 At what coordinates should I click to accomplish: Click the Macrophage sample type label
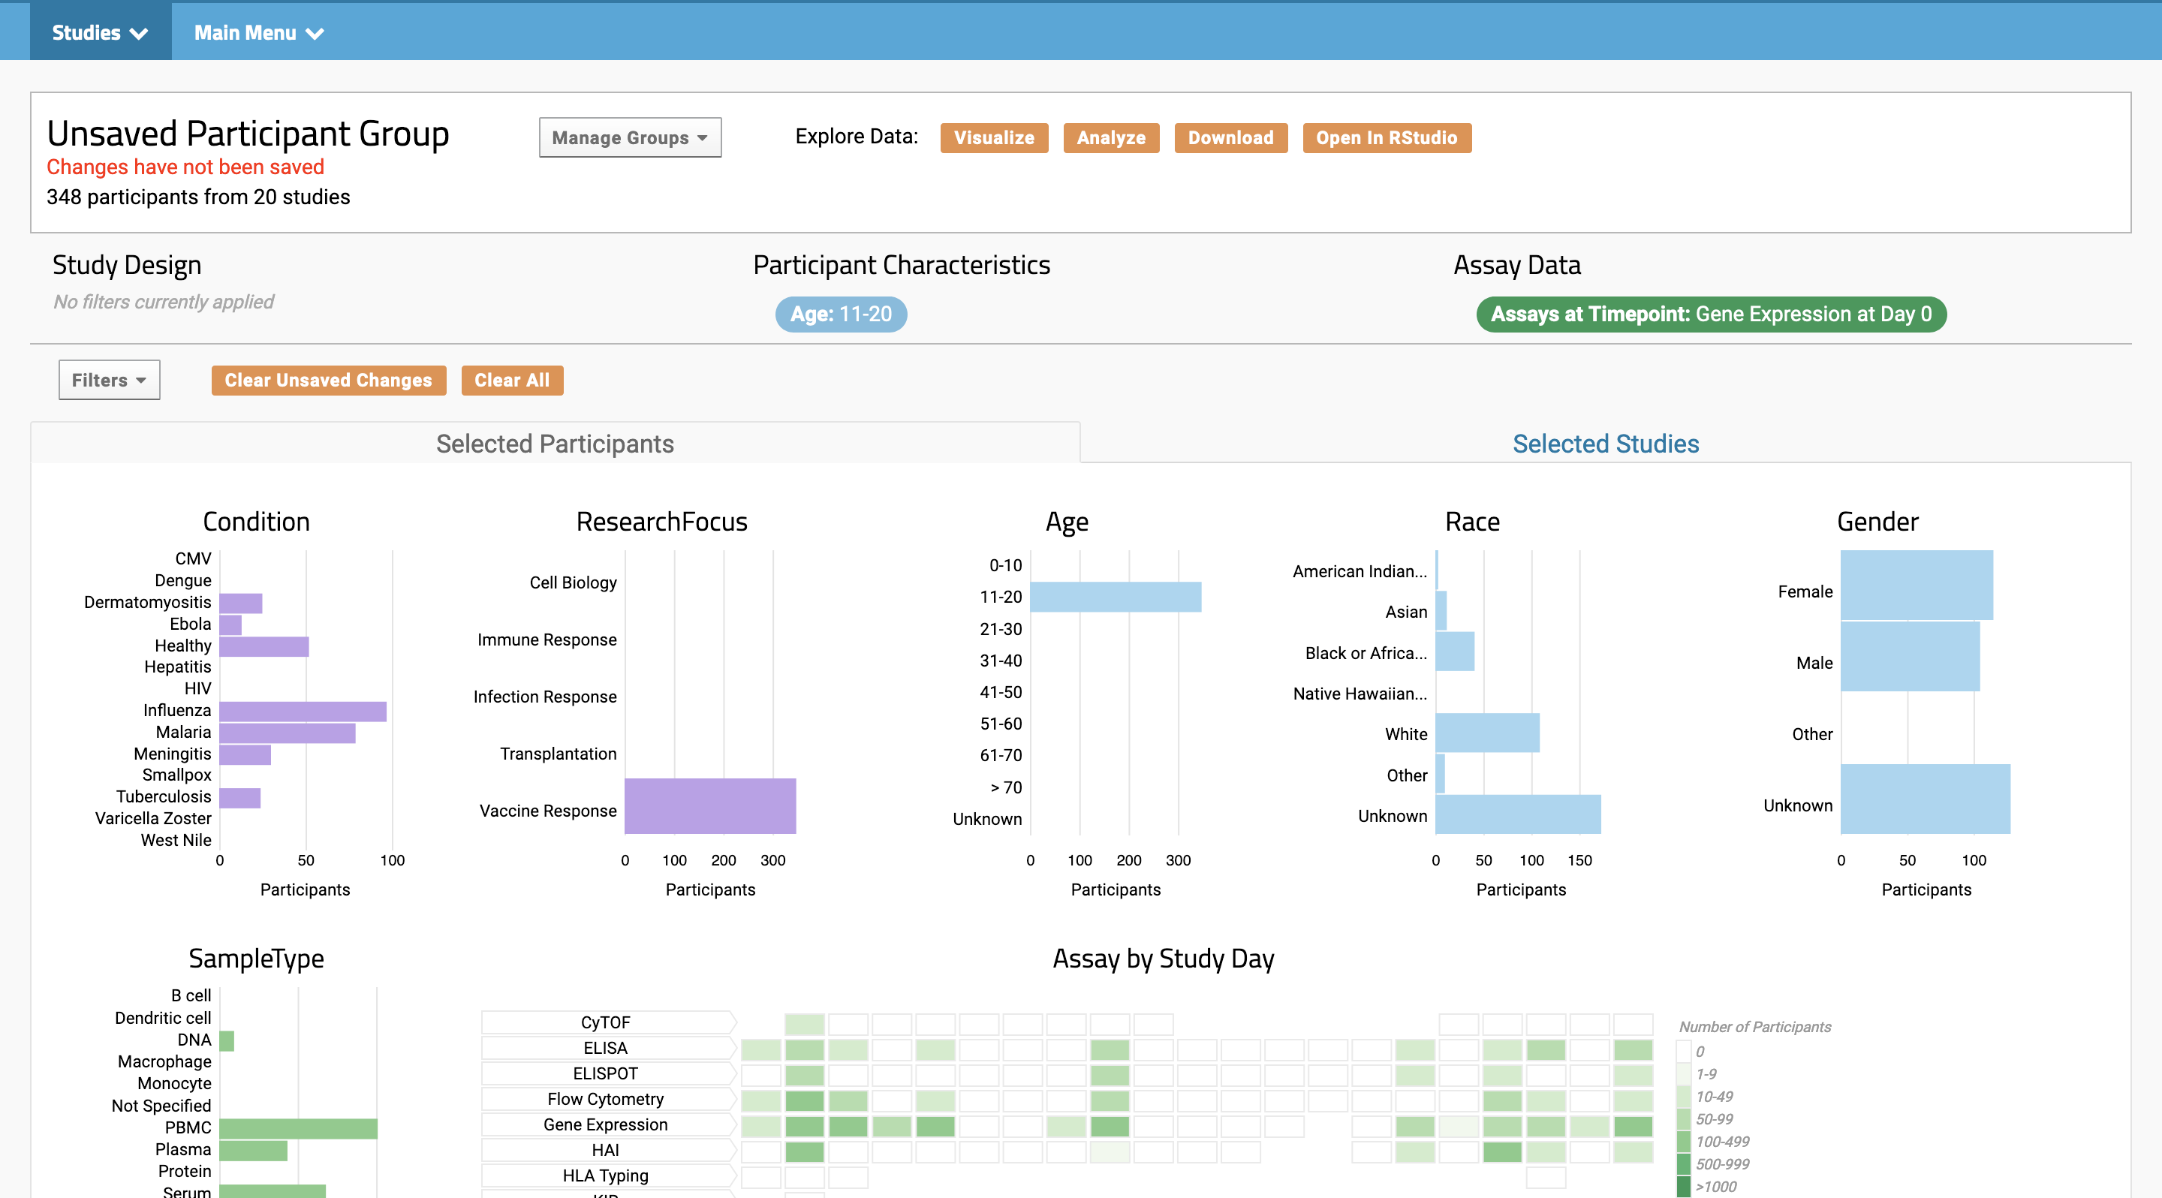coord(164,1061)
